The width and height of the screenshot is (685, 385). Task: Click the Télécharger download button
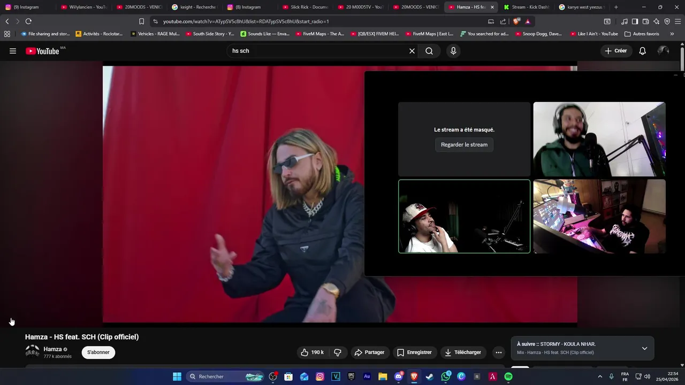coord(463,352)
